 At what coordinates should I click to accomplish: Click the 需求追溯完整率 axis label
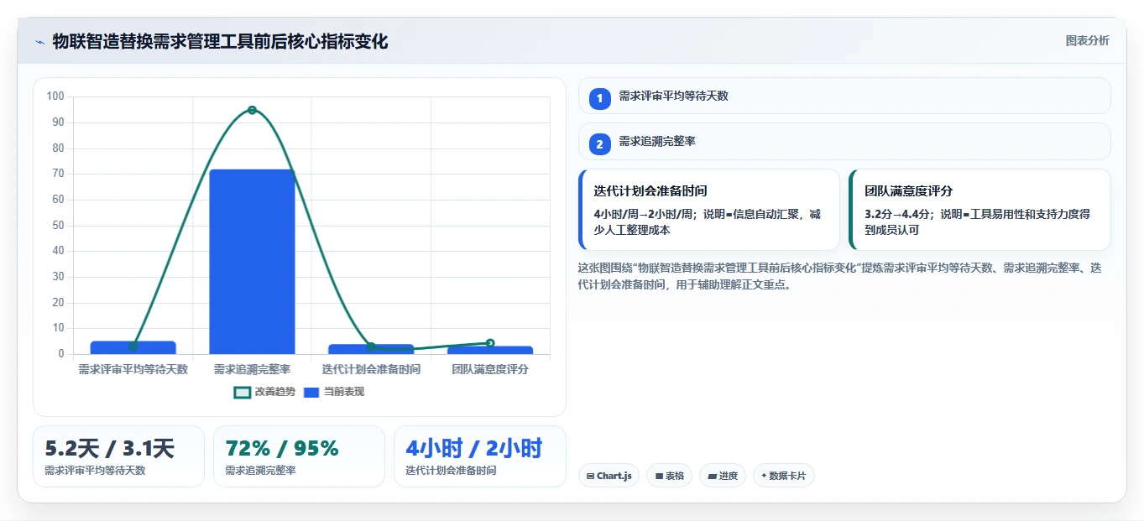[x=252, y=369]
